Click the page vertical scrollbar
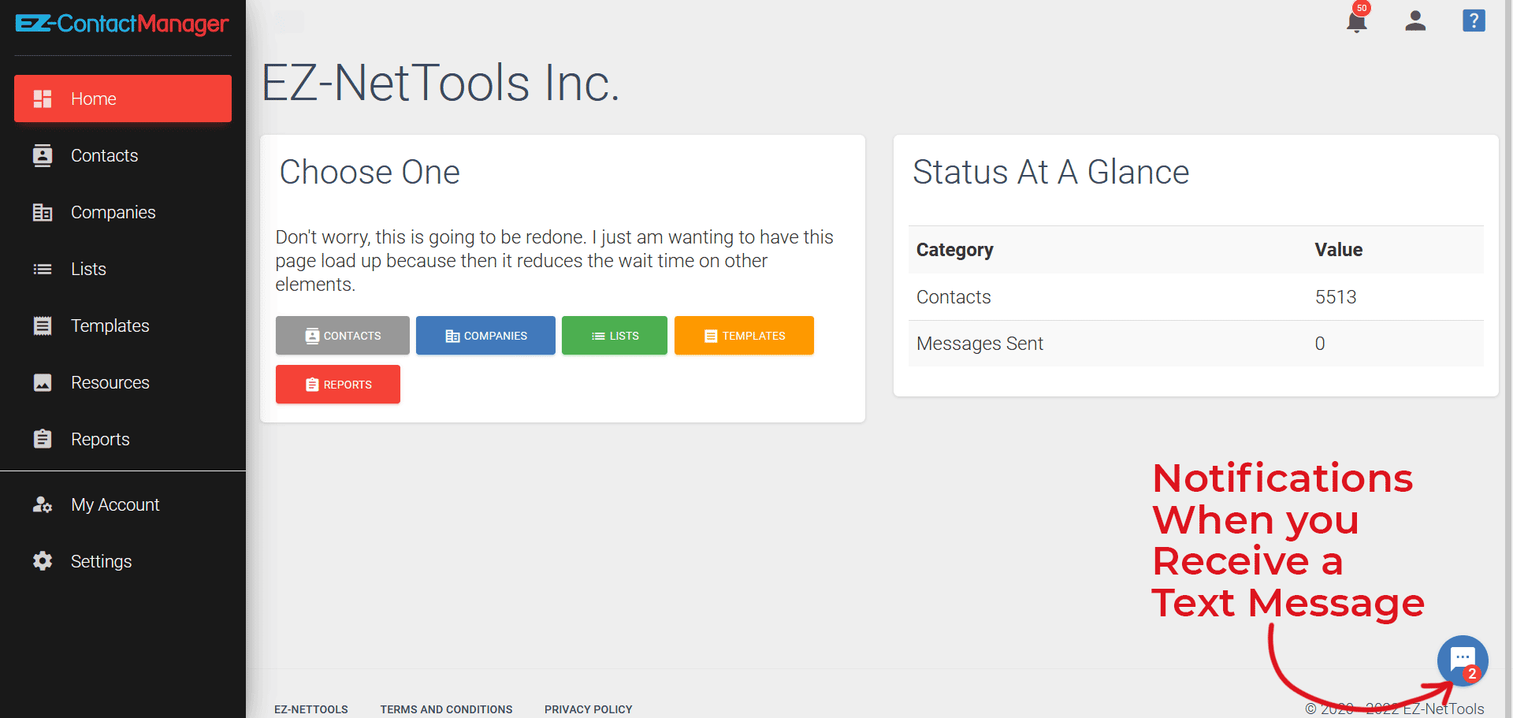Image resolution: width=1513 pixels, height=718 pixels. [1509, 359]
